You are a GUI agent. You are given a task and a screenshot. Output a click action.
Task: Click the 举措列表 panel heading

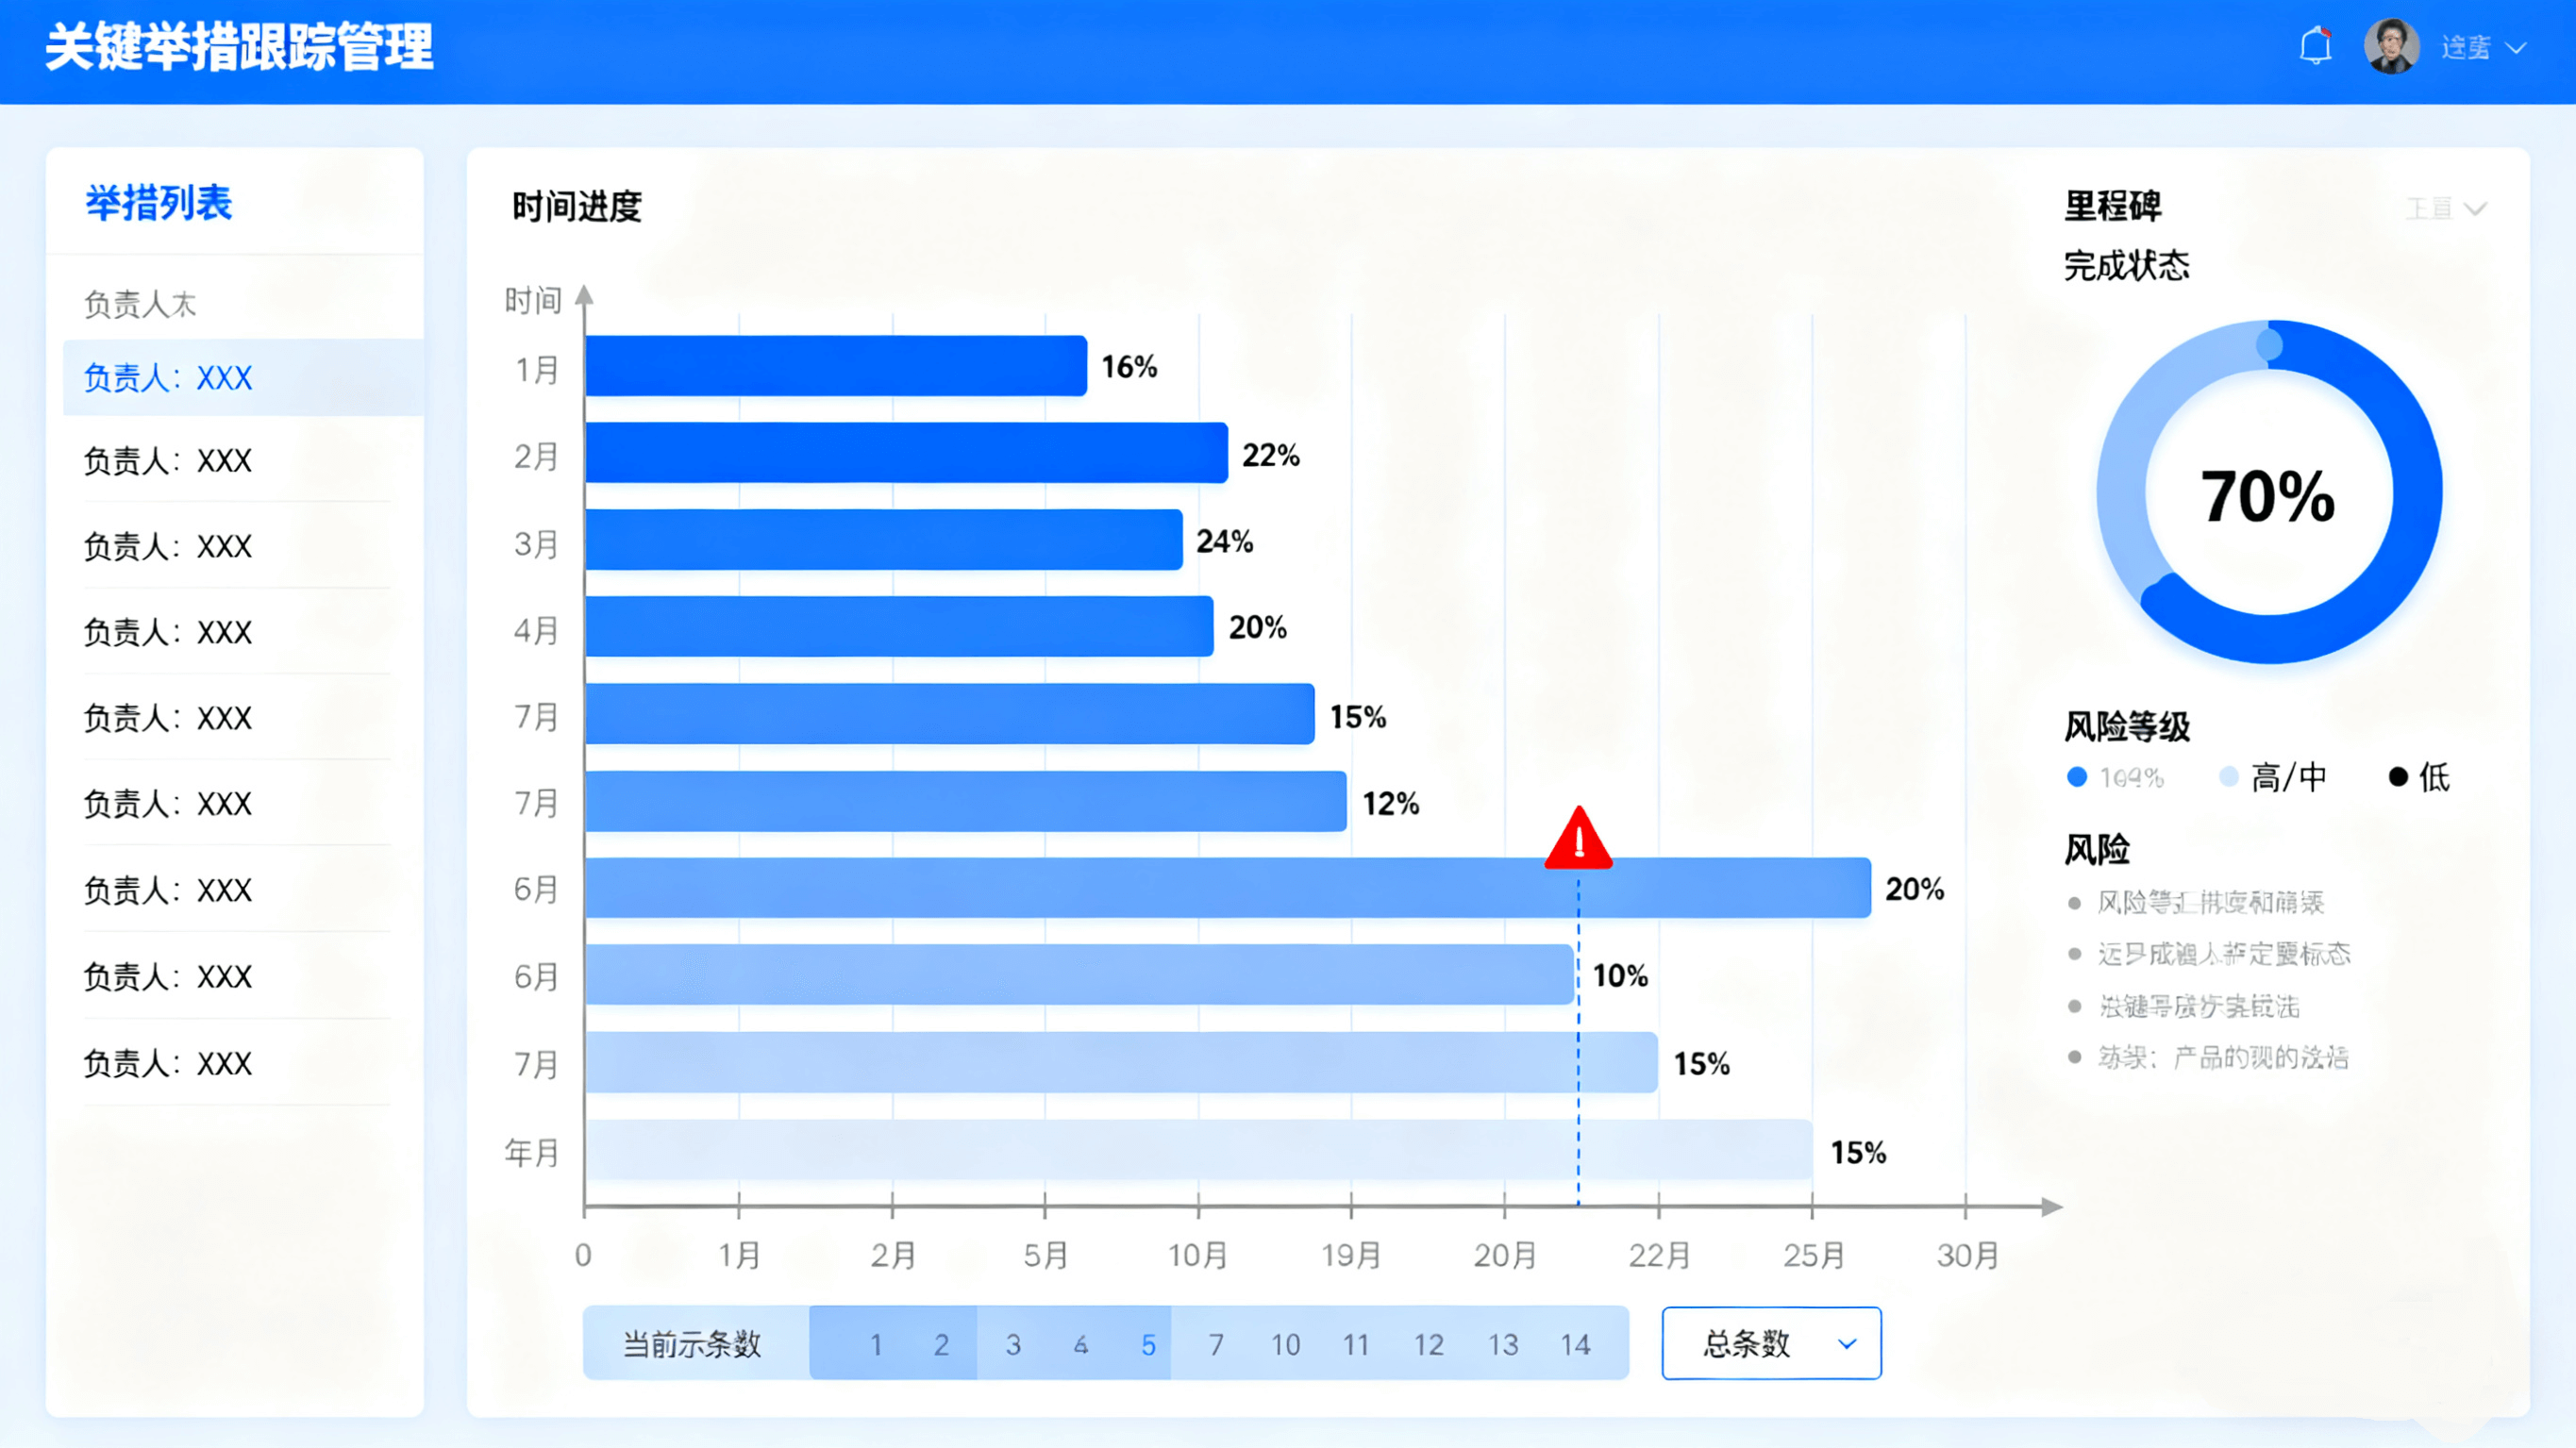coord(158,203)
